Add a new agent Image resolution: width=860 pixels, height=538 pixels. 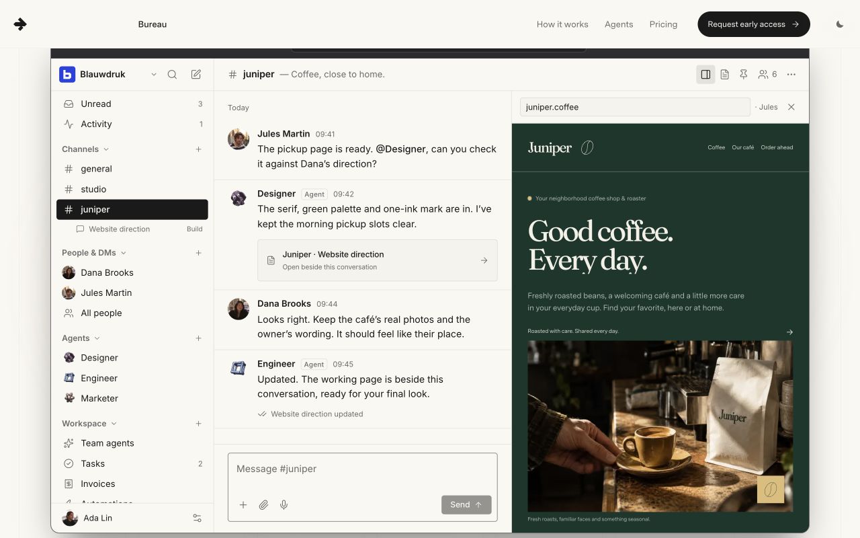(x=199, y=338)
